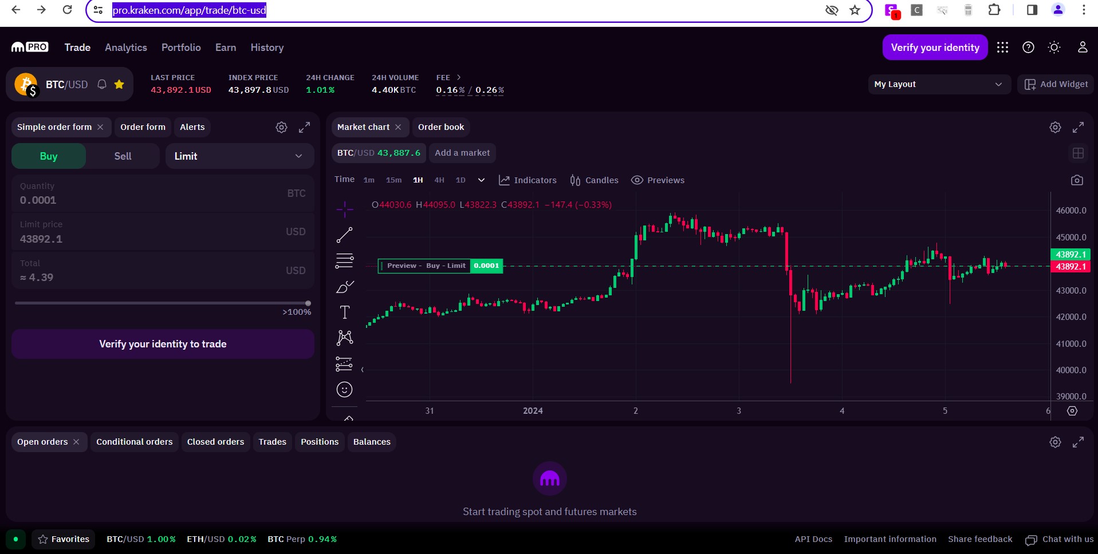1098x554 pixels.
Task: Expand the Market chart widget fullscreen
Action: (1078, 127)
